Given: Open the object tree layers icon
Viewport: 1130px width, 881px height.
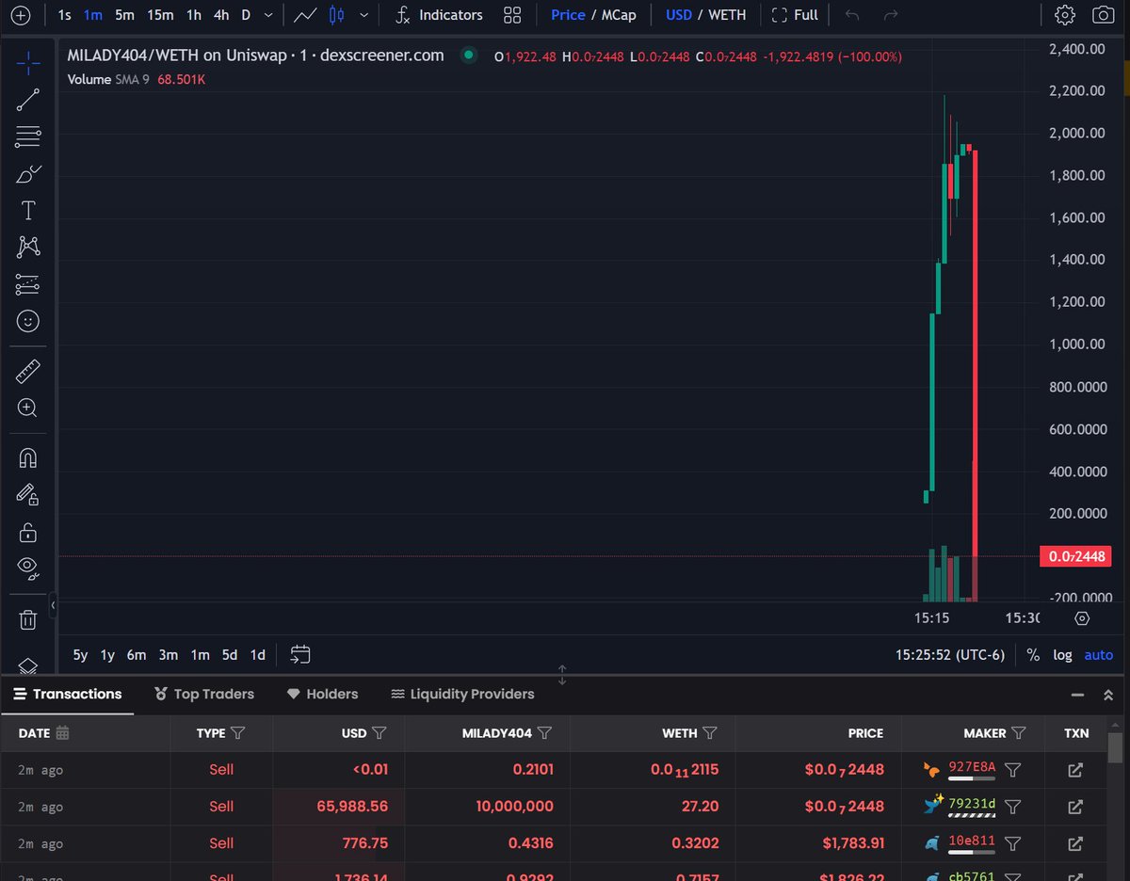Looking at the screenshot, I should 28,665.
